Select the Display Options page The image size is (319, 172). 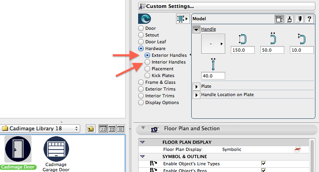tap(141, 102)
